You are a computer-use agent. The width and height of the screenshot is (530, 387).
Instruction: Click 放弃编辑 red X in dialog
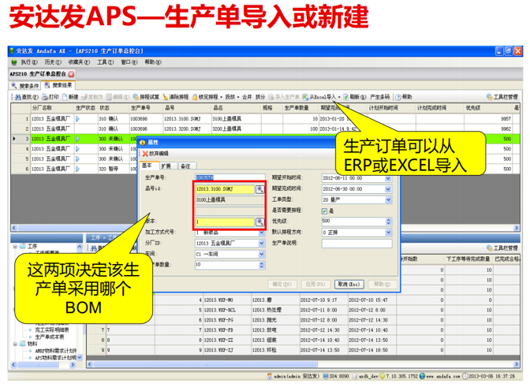[145, 154]
